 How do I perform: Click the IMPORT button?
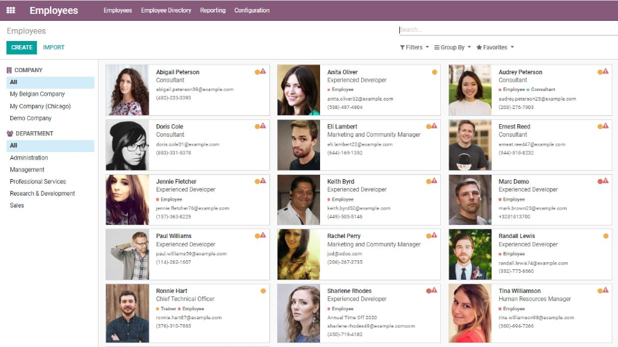53,47
